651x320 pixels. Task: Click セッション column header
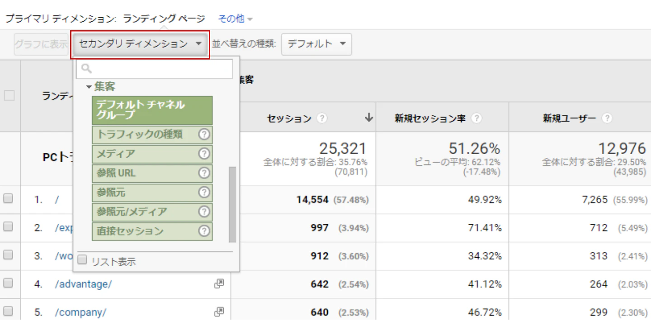tap(289, 118)
